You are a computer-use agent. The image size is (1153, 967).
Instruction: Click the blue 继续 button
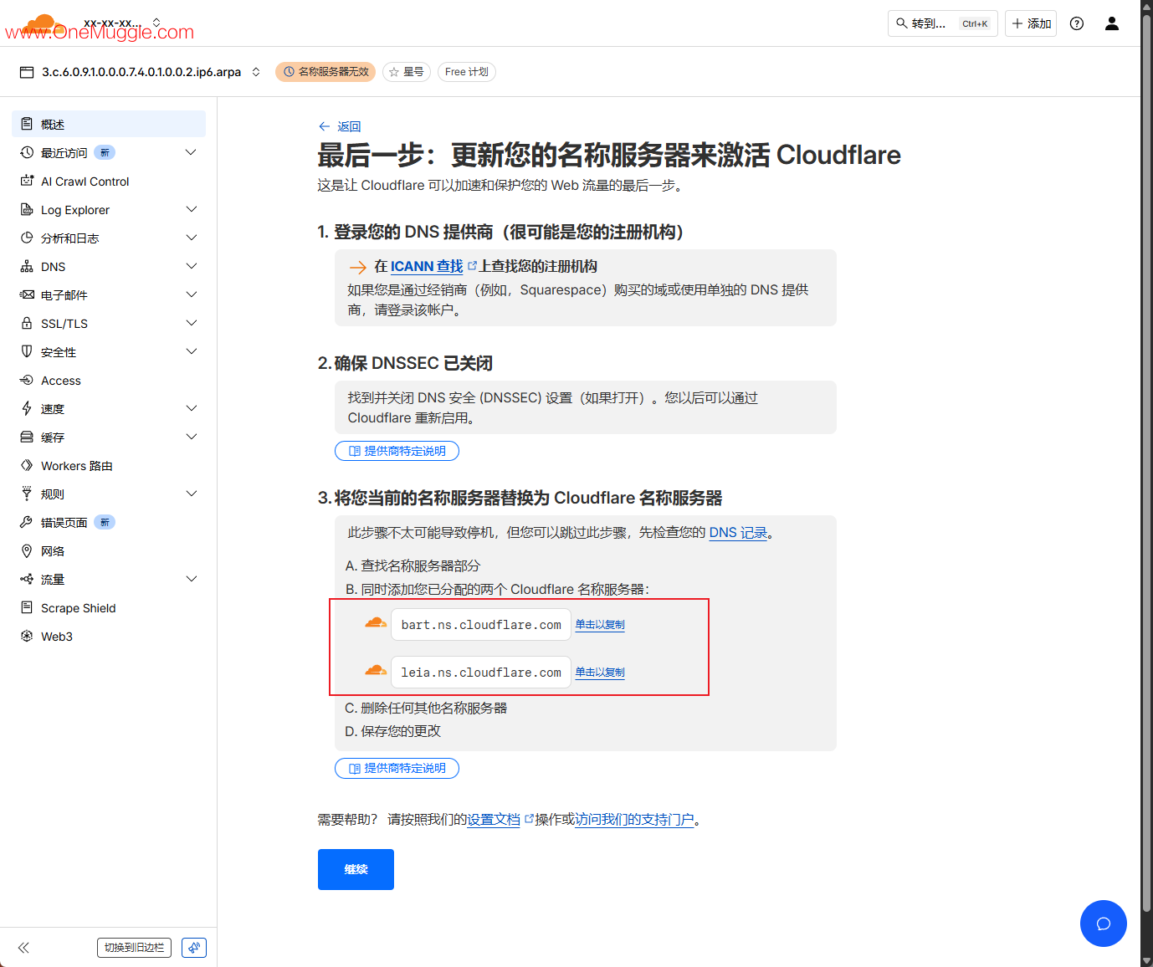click(356, 869)
